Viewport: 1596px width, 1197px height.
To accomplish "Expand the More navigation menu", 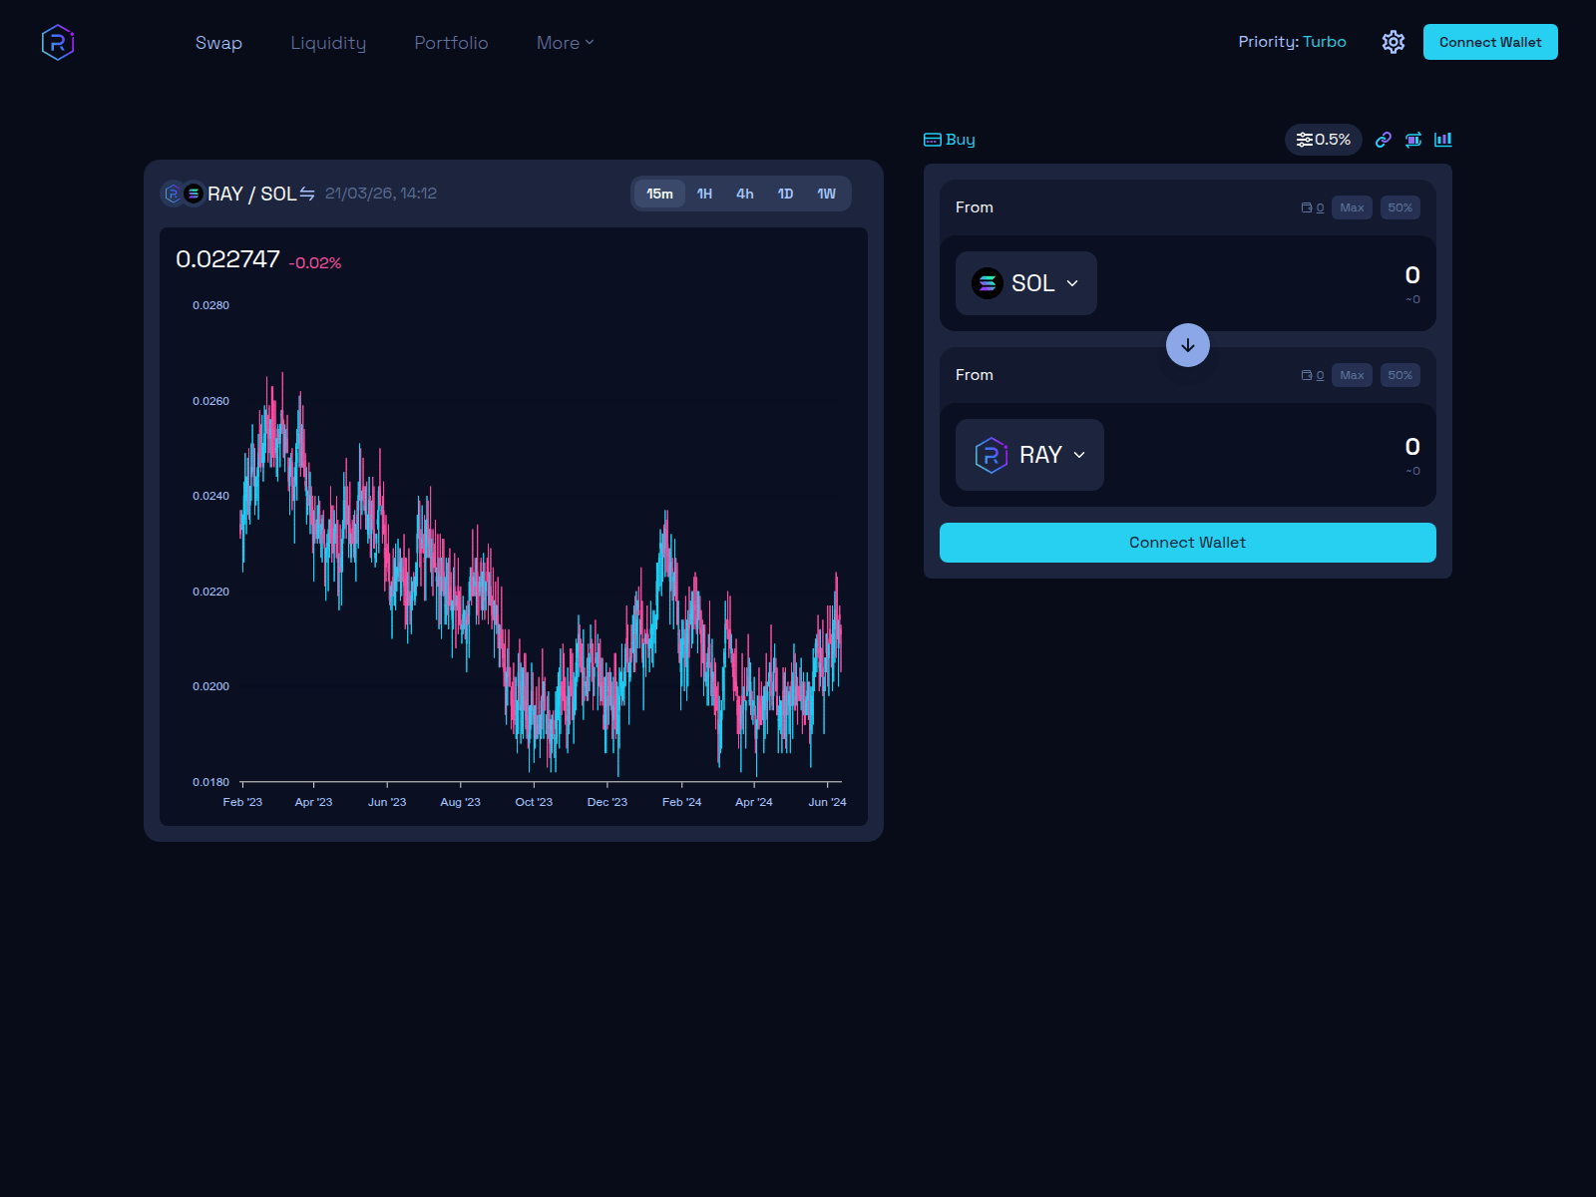I will coord(564,43).
